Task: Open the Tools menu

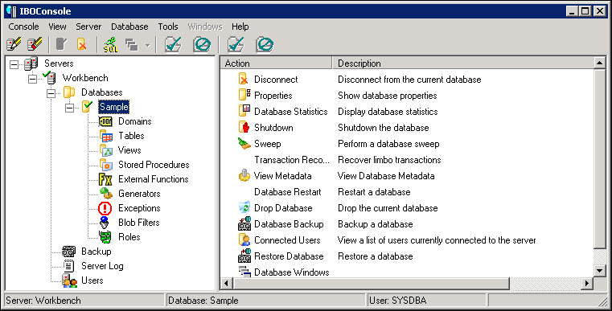Action: point(168,27)
